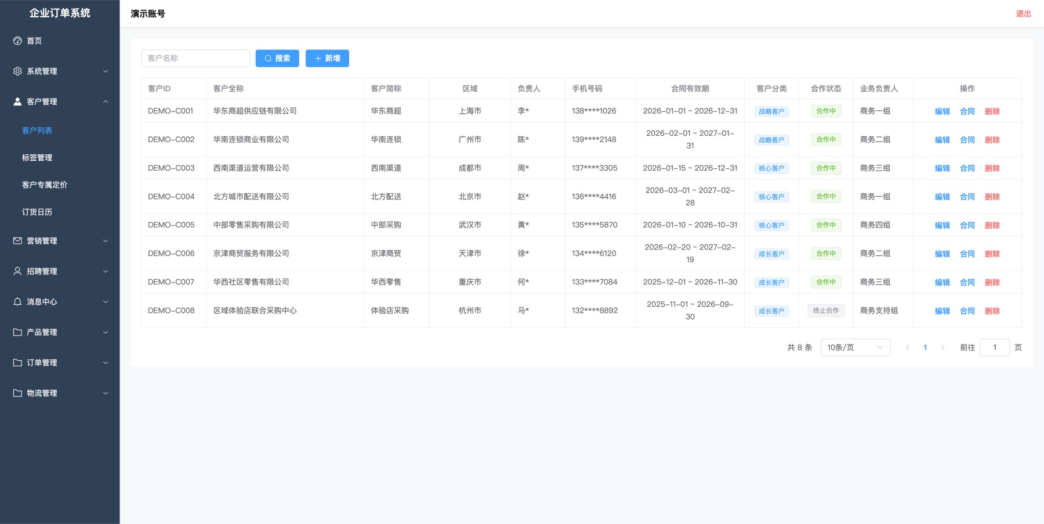Click the logistics management folder icon
The image size is (1044, 524).
[x=17, y=393]
